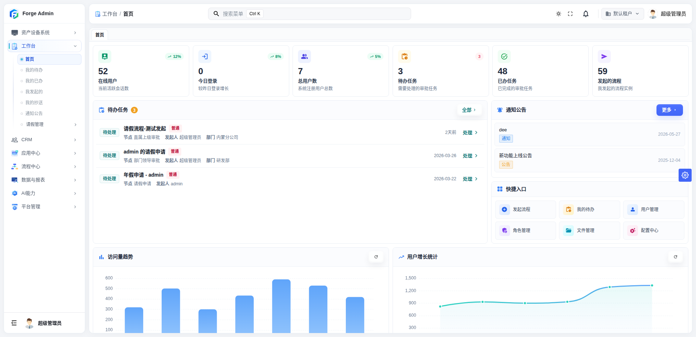This screenshot has height=337, width=696.
Task: Open 默认租户 tenant dropdown
Action: tap(622, 14)
